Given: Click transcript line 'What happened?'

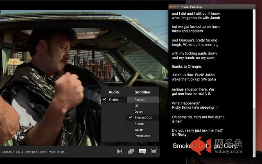Looking at the screenshot, I should click(185, 103).
